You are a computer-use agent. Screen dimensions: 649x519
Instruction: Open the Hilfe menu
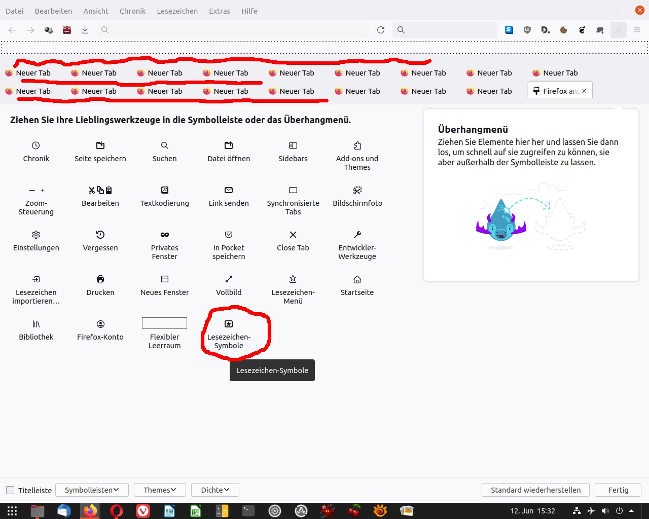pos(249,11)
